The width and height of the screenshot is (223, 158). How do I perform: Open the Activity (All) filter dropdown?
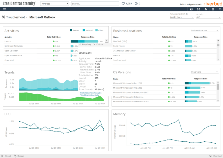[208, 17]
